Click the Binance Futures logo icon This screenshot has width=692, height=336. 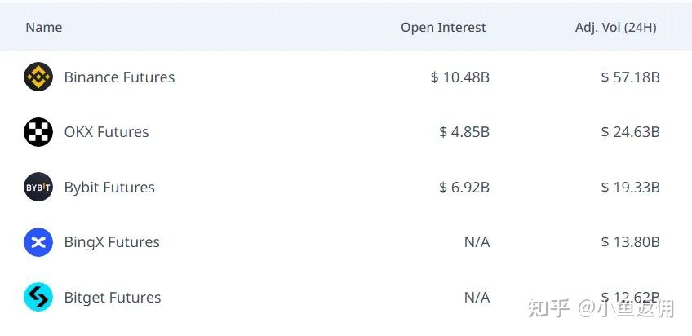click(38, 77)
